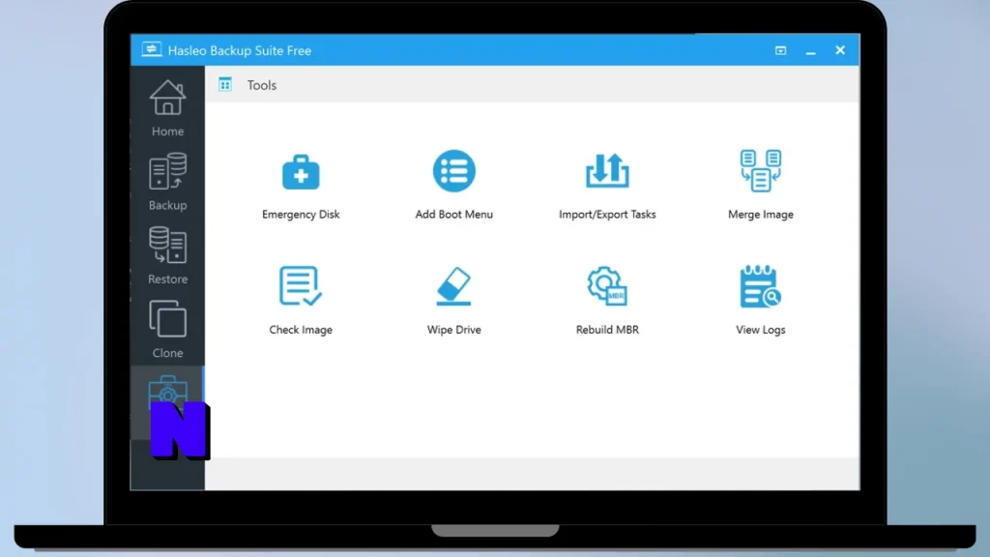The height and width of the screenshot is (557, 990).
Task: Go to Home in the sidebar
Action: (167, 108)
